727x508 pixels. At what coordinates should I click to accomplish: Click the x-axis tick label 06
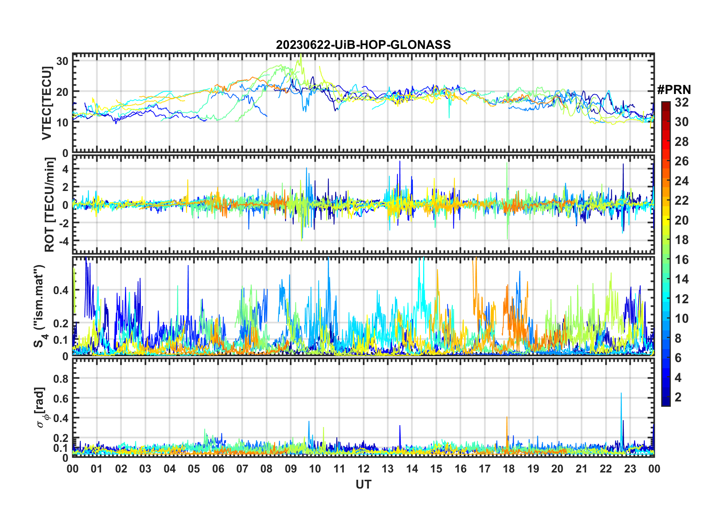pyautogui.click(x=218, y=469)
